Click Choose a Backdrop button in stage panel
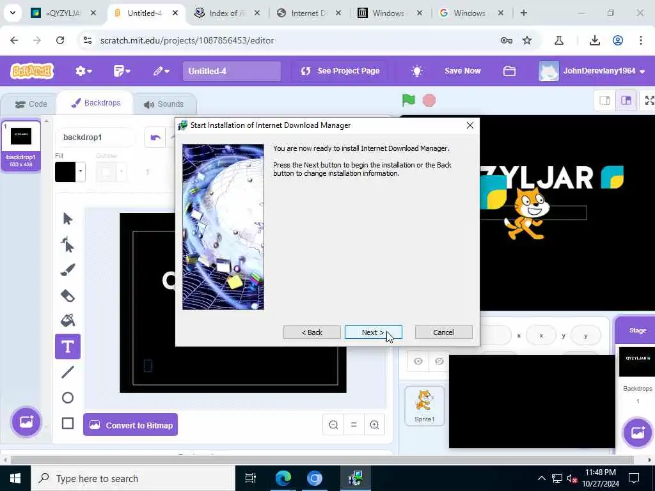This screenshot has height=491, width=655. pyautogui.click(x=638, y=432)
